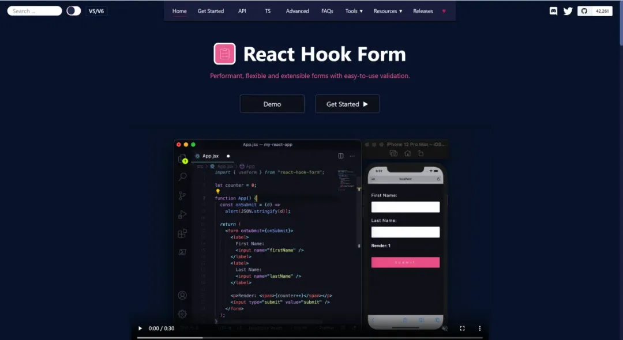The height and width of the screenshot is (340, 623).
Task: Go to the Home nav item
Action: pyautogui.click(x=179, y=11)
